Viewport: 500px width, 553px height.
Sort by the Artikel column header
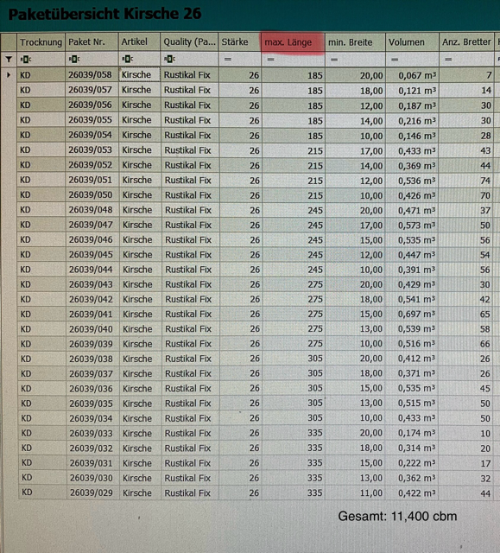pos(140,42)
